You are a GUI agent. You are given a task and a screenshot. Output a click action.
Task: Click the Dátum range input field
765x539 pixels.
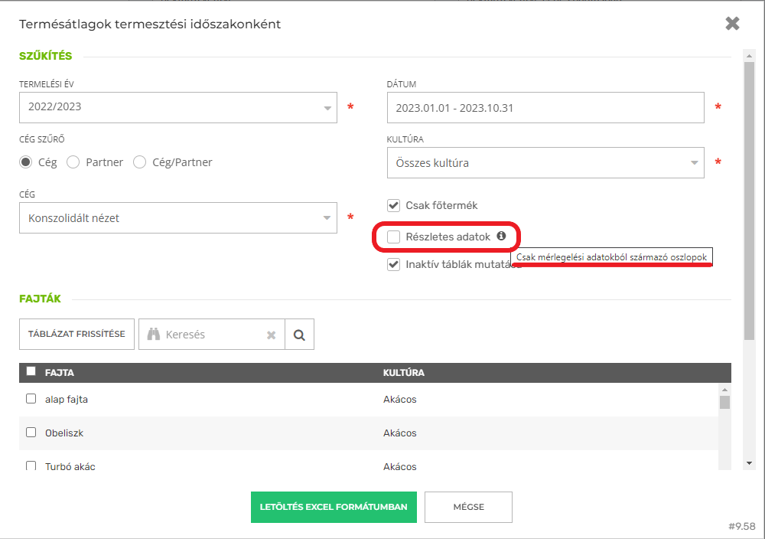click(x=545, y=108)
